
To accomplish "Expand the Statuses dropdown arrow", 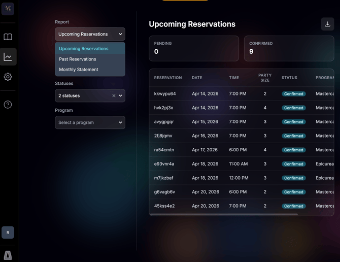I will (120, 95).
